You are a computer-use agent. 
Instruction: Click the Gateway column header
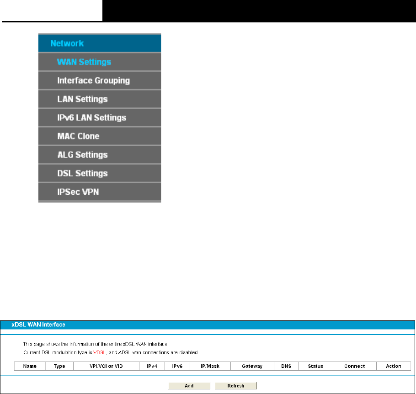click(x=252, y=366)
